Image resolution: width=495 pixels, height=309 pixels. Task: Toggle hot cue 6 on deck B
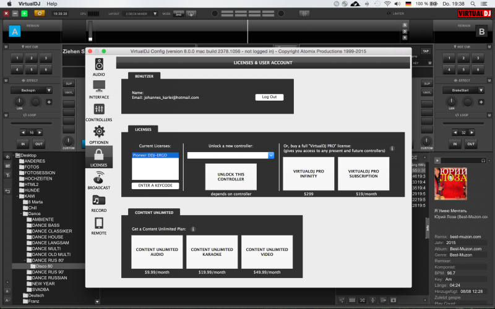coord(478,69)
